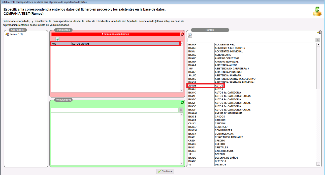The width and height of the screenshot is (325, 175).
Task: Select the AUTOS row with code AUTOS
Action: 252,86
